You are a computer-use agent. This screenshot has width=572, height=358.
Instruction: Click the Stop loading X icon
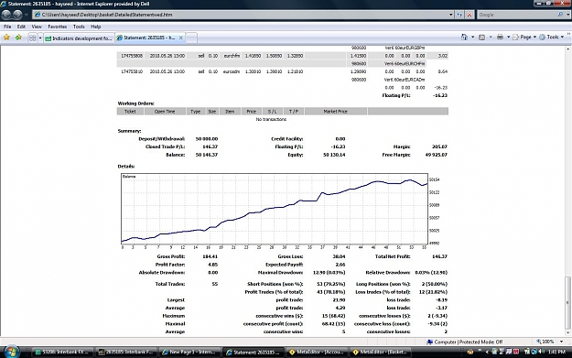(469, 15)
